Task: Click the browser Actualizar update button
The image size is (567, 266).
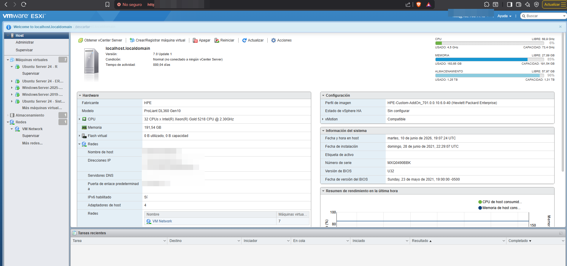Action: pyautogui.click(x=554, y=4)
